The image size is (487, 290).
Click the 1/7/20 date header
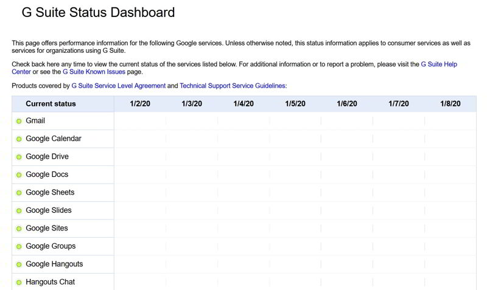click(x=399, y=103)
